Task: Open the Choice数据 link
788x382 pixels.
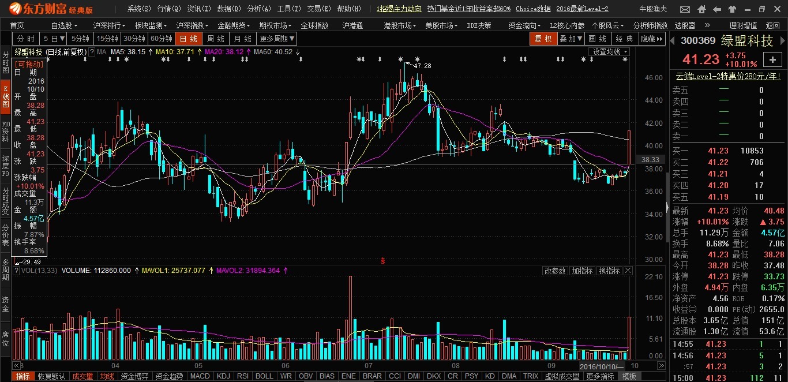Action: (x=533, y=9)
